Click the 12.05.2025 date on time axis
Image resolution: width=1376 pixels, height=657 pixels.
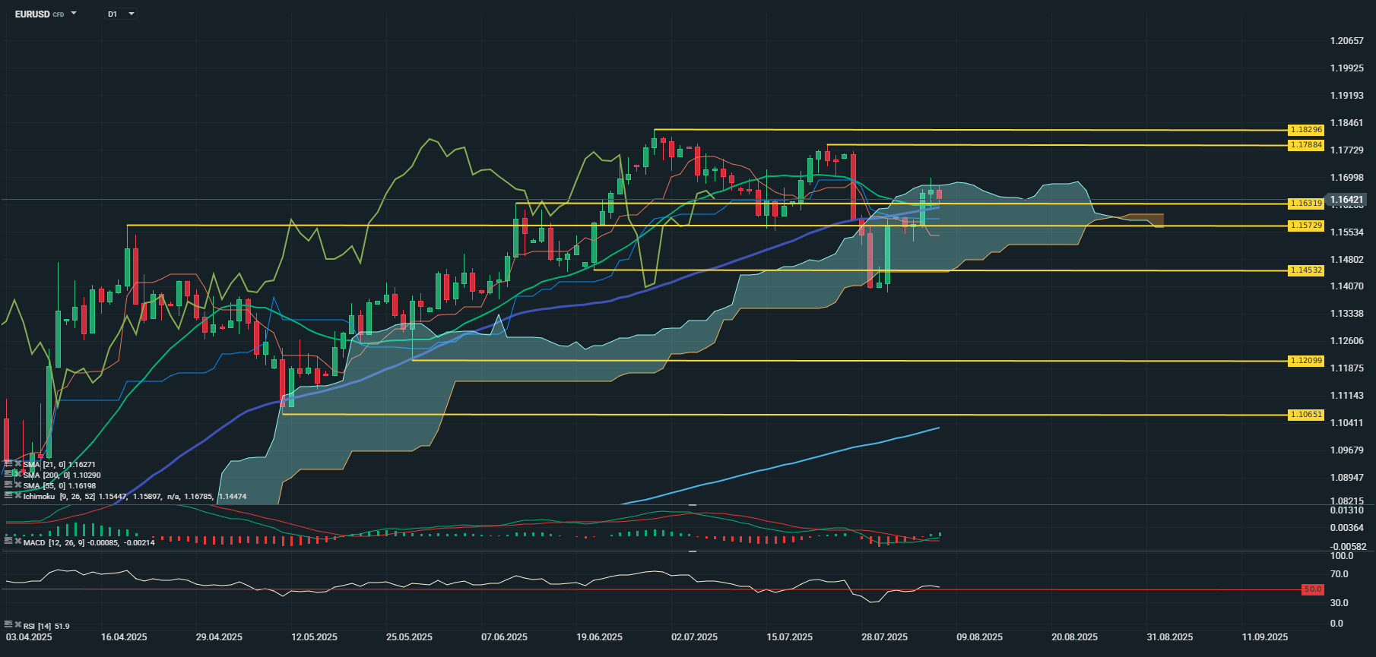[x=314, y=637]
